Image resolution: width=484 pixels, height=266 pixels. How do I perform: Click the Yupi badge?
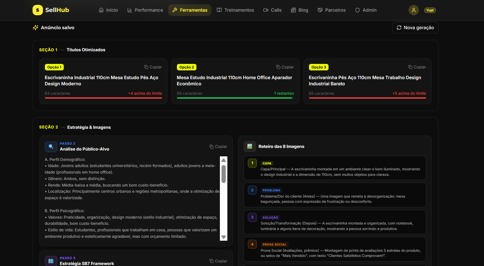(x=430, y=10)
